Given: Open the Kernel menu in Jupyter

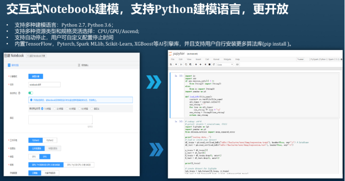Looking at the screenshot, I should pyautogui.click(x=216, y=59).
